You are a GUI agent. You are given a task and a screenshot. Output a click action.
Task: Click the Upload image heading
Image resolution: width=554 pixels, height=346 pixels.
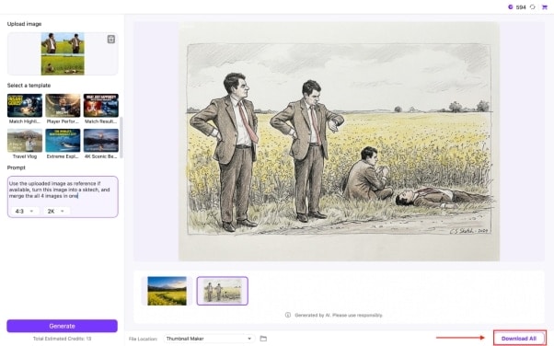[24, 24]
